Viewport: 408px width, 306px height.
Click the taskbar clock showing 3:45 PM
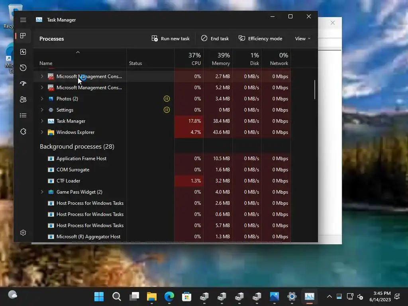click(x=380, y=296)
